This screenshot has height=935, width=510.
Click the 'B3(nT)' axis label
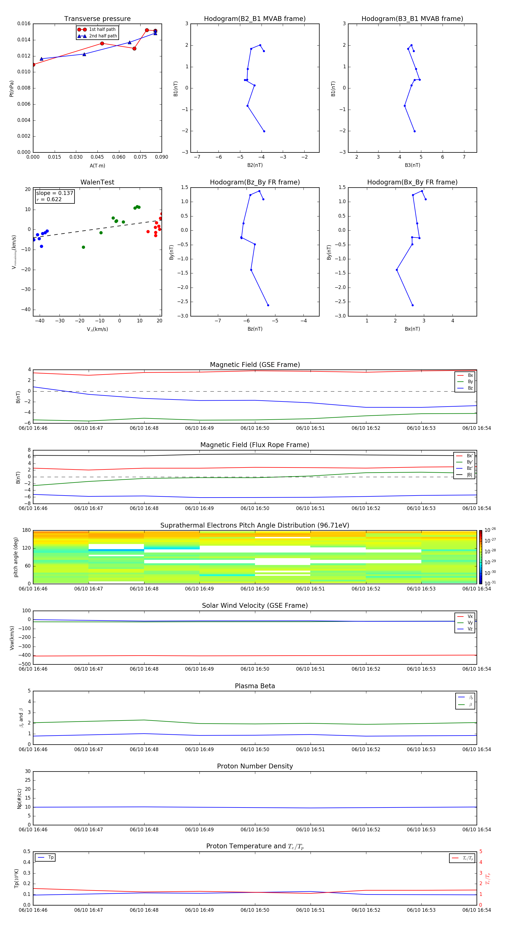point(412,165)
